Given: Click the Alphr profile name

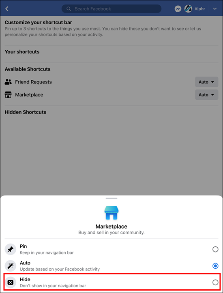Looking at the screenshot, I should 200,9.
